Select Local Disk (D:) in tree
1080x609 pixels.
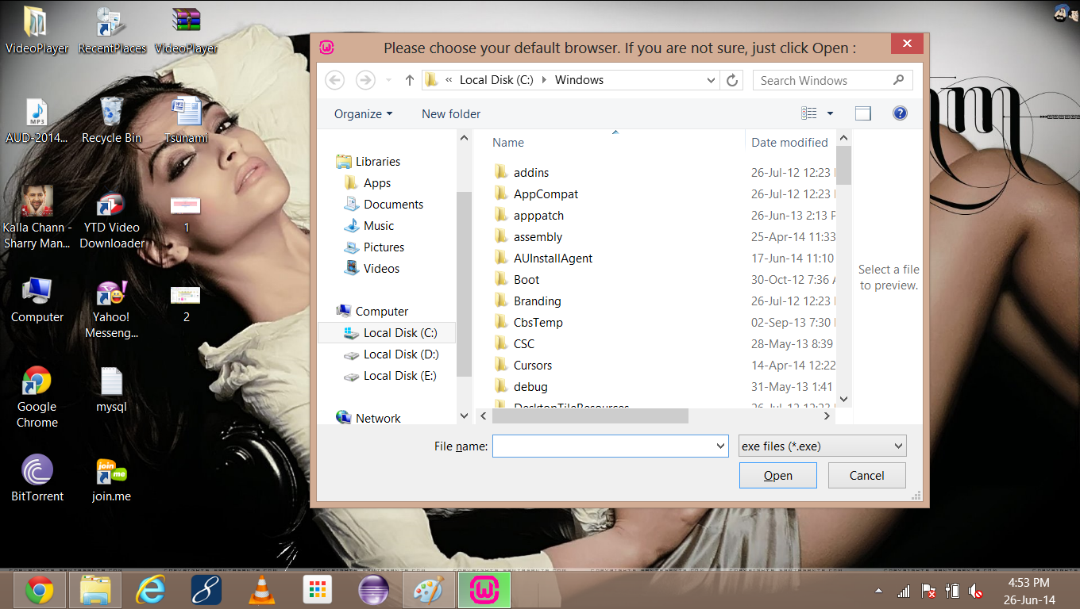coord(391,354)
